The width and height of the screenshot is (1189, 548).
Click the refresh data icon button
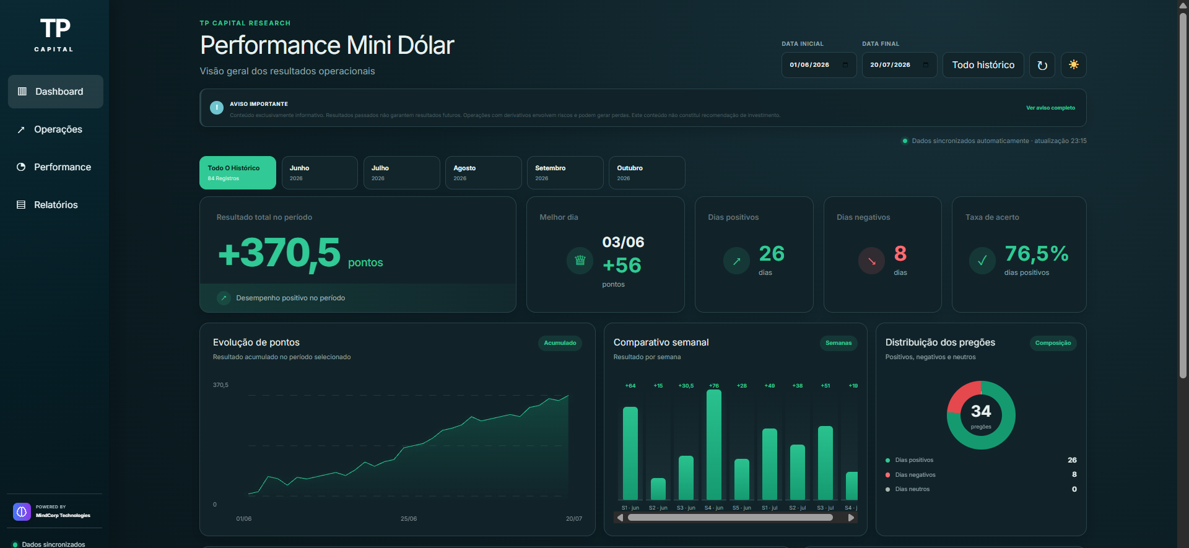[x=1042, y=65]
